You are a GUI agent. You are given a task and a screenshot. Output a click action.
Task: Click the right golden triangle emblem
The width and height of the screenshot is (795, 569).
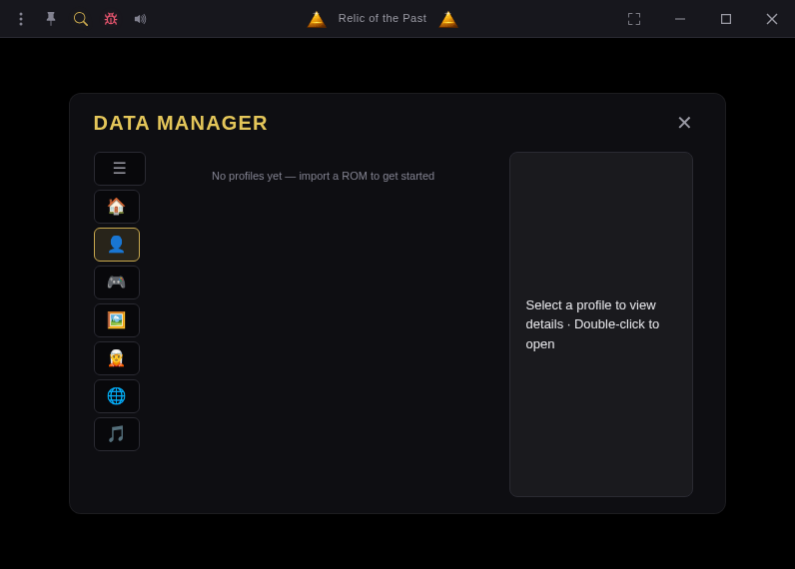click(x=448, y=19)
